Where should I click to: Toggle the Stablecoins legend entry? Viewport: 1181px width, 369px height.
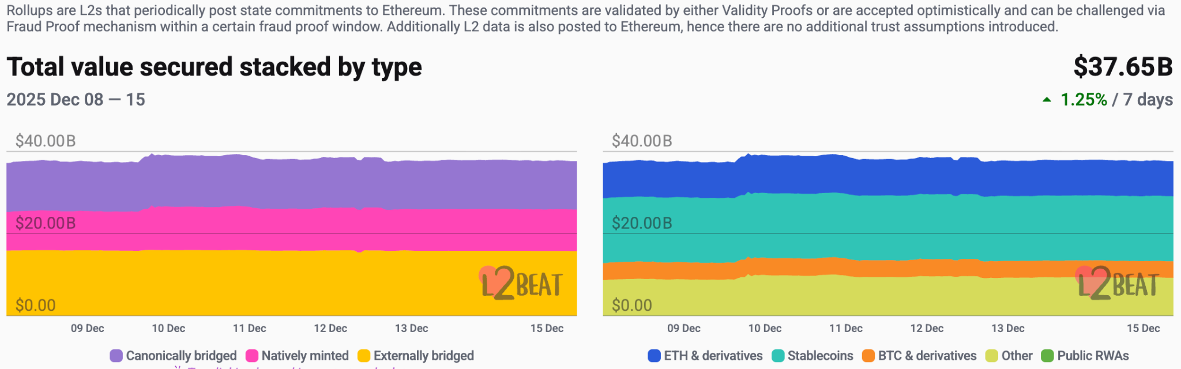click(813, 356)
